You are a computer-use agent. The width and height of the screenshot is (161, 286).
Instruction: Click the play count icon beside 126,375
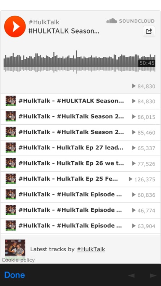click(x=130, y=179)
